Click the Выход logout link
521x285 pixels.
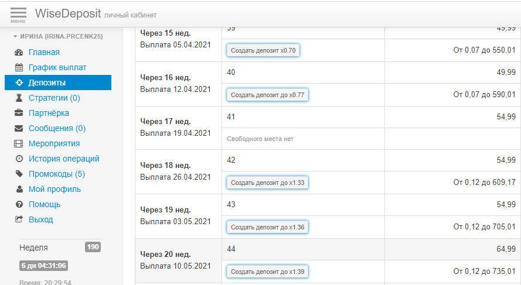click(x=40, y=220)
